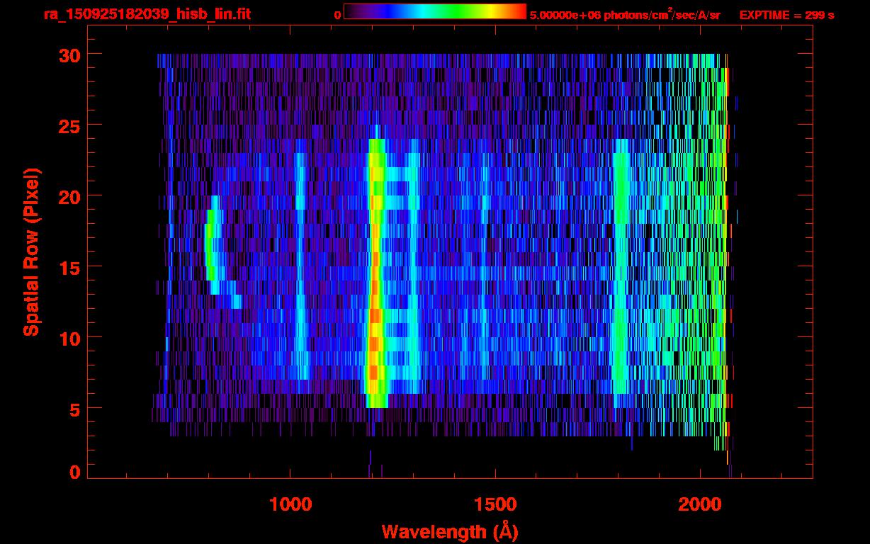Viewport: 870px width, 544px height.
Task: Click the Spatial Row (Pixel) axis title
Action: click(31, 252)
